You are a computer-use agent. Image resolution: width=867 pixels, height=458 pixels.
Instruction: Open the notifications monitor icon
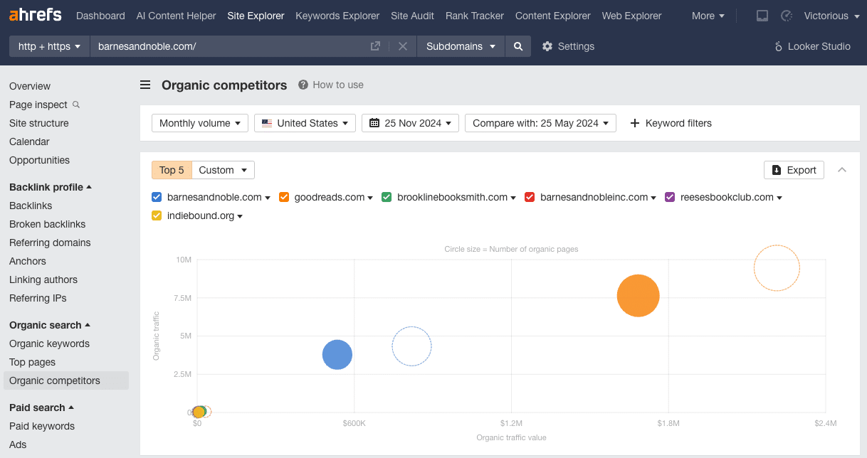[x=762, y=16]
